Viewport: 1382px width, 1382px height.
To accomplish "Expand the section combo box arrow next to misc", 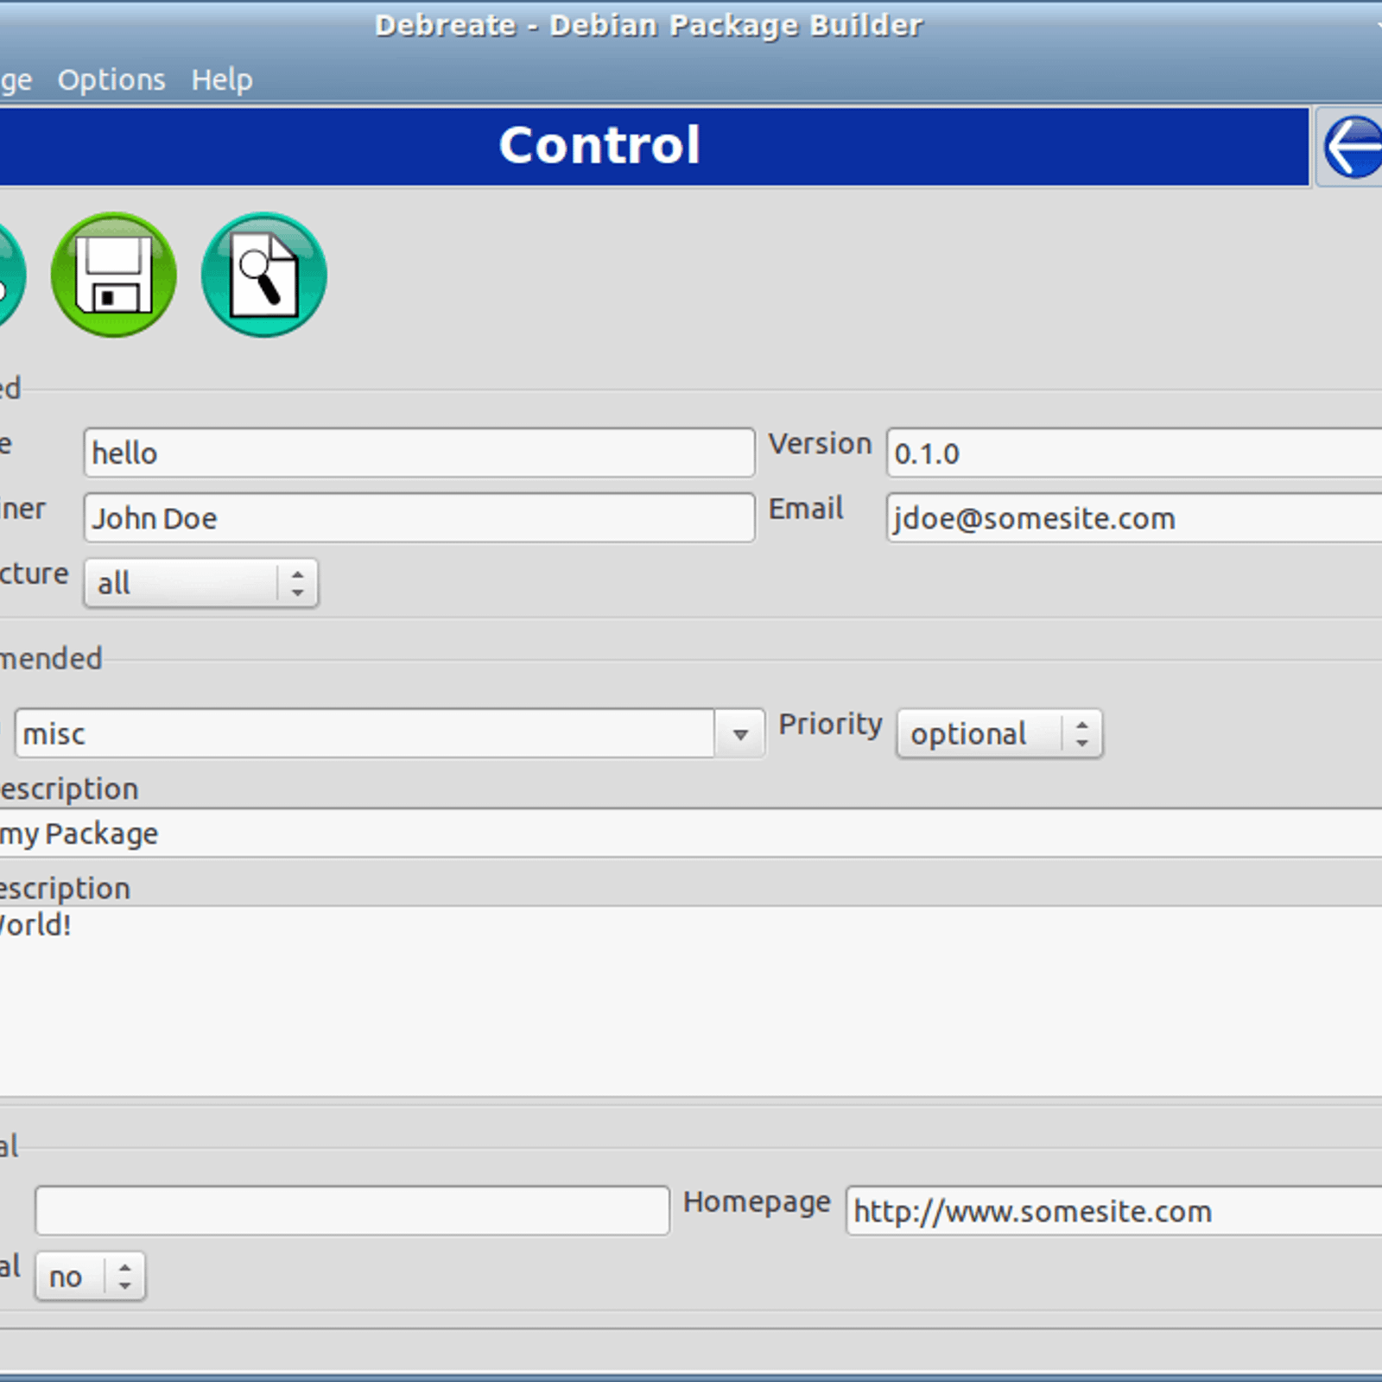I will click(x=740, y=734).
